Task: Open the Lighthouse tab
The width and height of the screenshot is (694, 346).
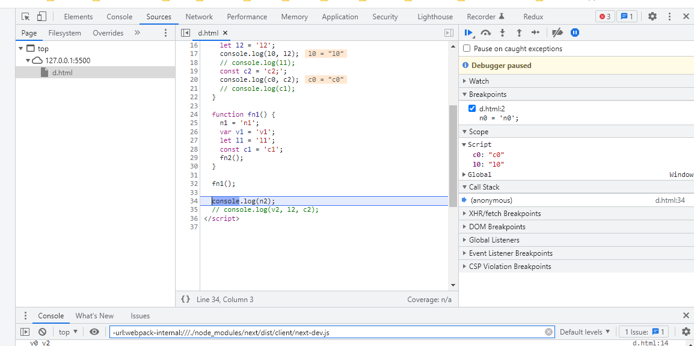Action: coord(435,17)
